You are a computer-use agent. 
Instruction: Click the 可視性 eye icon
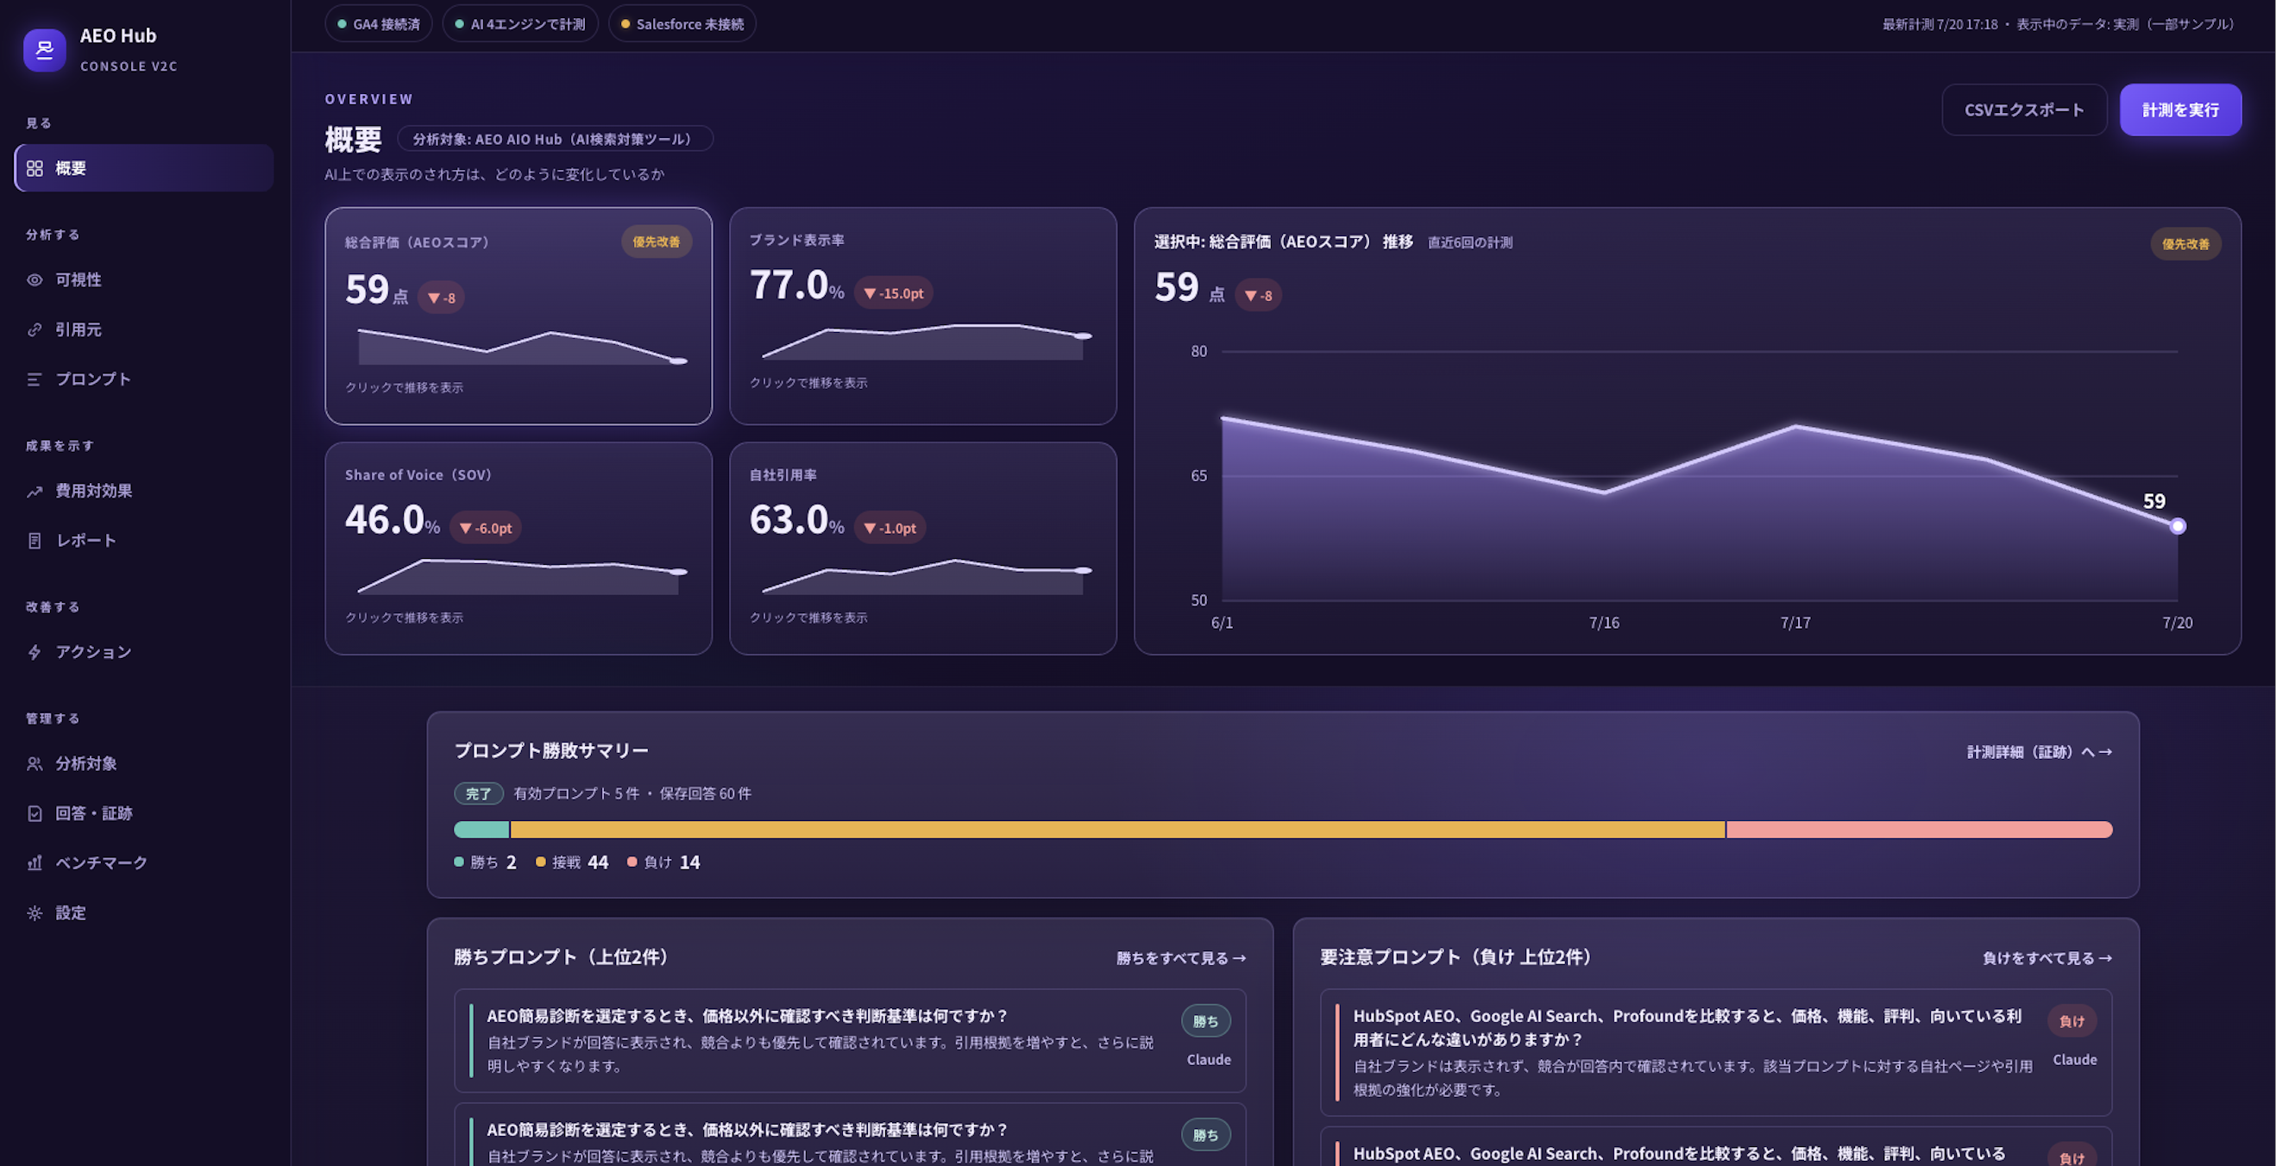[x=35, y=280]
